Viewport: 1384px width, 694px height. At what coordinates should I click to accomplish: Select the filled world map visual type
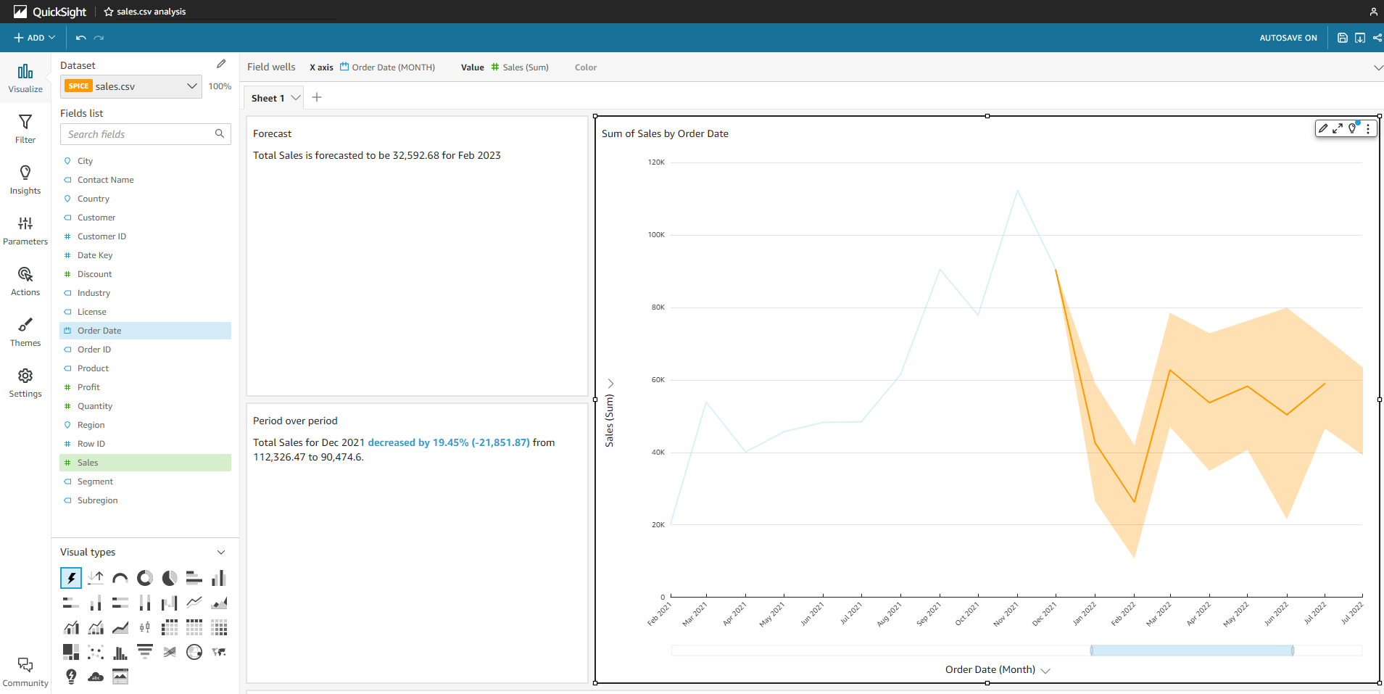click(219, 652)
